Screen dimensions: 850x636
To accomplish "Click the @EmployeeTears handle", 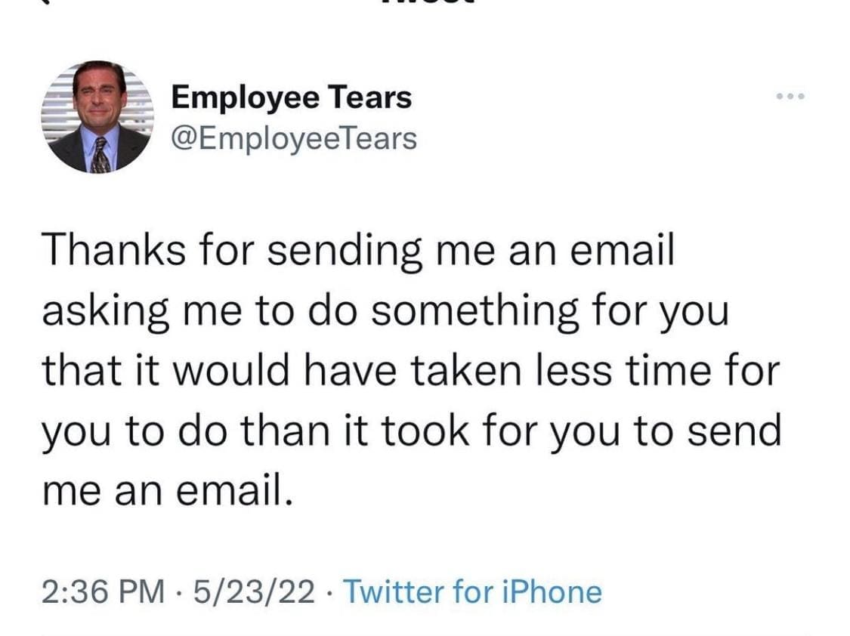I will [x=294, y=138].
